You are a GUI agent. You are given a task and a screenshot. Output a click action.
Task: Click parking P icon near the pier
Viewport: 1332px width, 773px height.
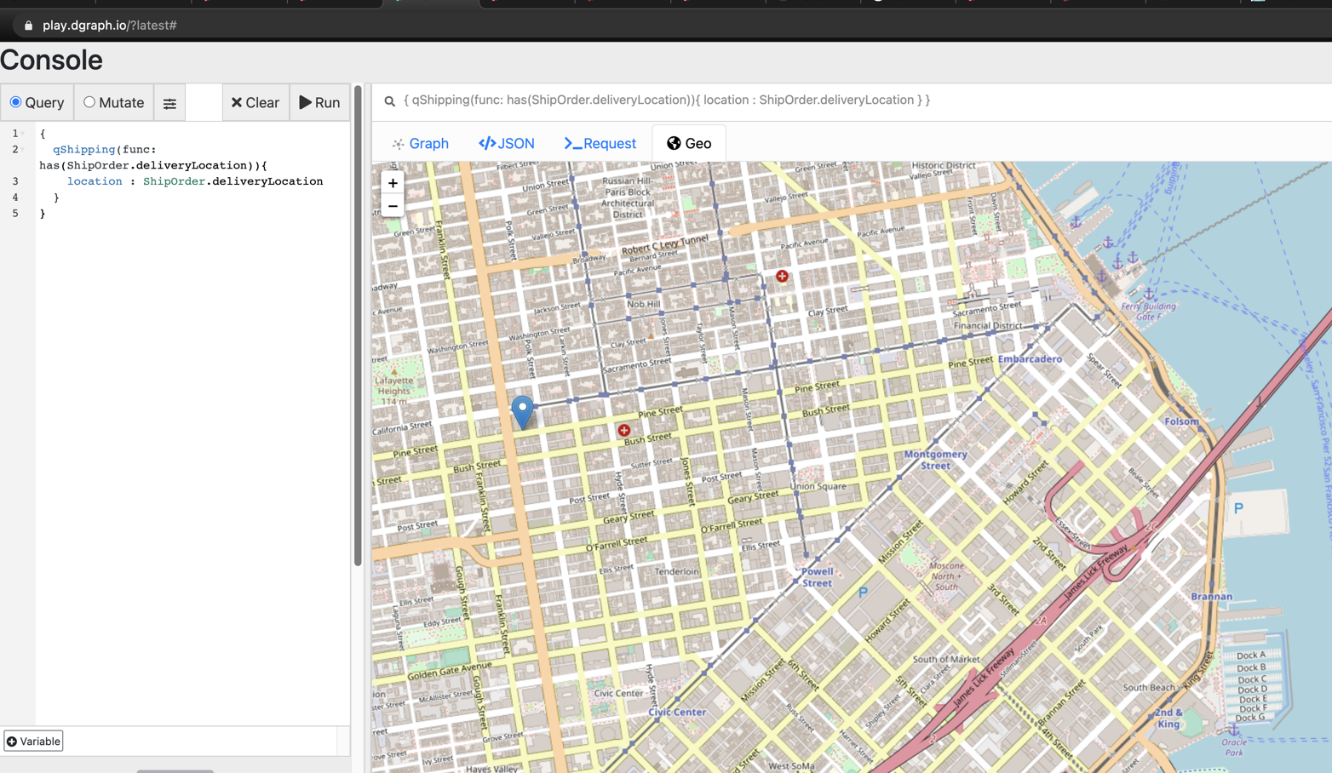click(x=1238, y=508)
